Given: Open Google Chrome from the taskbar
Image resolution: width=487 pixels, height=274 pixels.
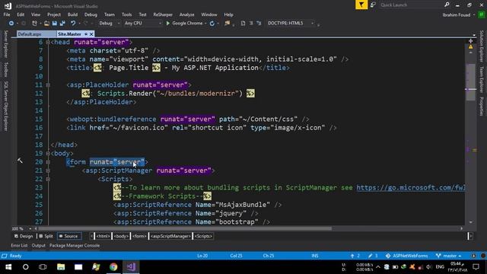Looking at the screenshot, I should tap(113, 267).
